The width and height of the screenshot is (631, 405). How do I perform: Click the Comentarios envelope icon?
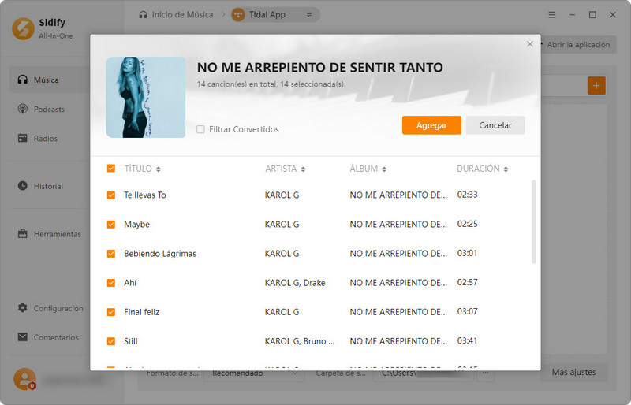click(x=23, y=337)
